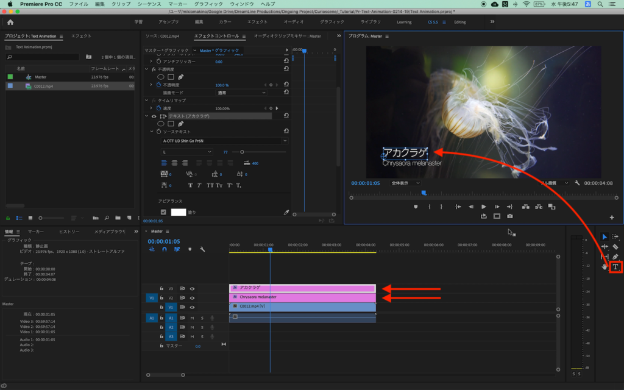Toggle timeline snapping magnet icon
This screenshot has height=390, width=624.
[x=164, y=249]
